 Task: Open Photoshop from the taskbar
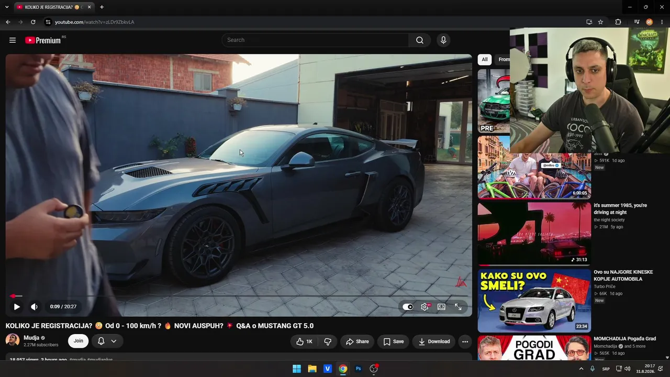point(358,369)
